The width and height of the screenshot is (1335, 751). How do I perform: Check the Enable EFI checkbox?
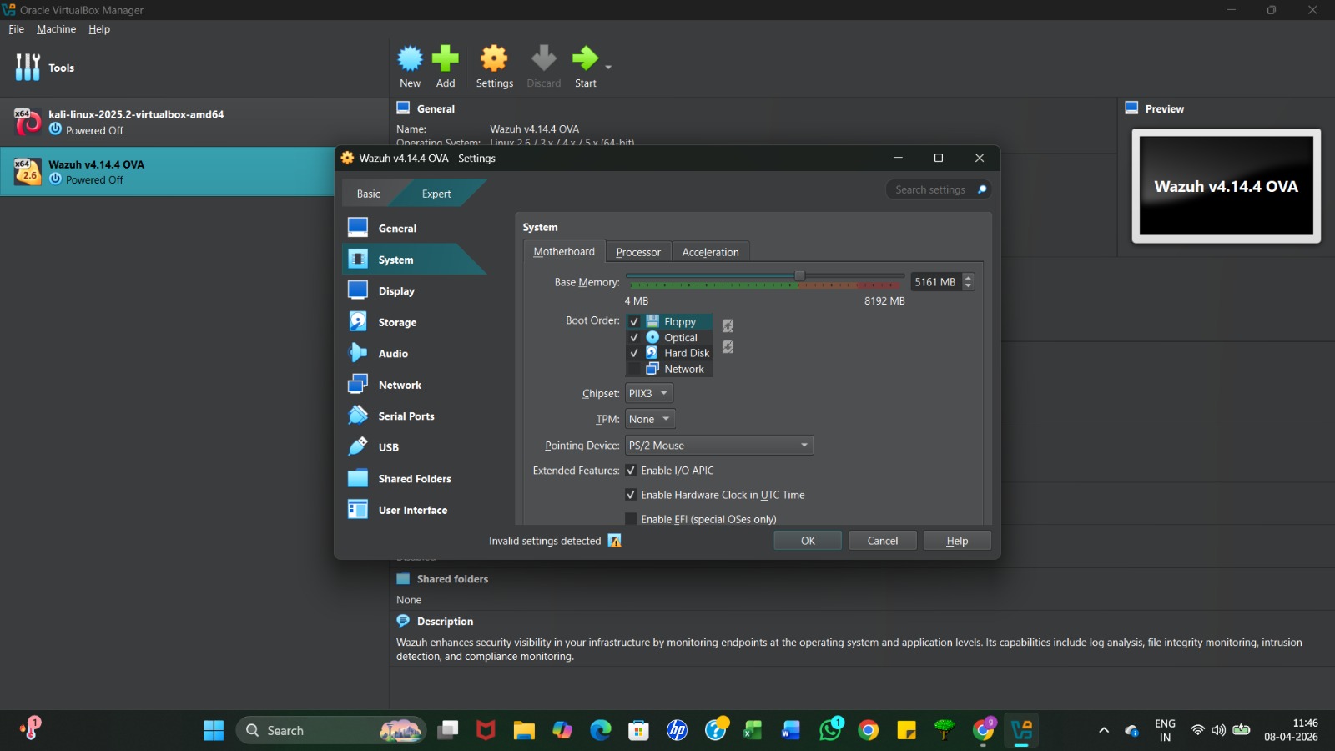click(631, 519)
